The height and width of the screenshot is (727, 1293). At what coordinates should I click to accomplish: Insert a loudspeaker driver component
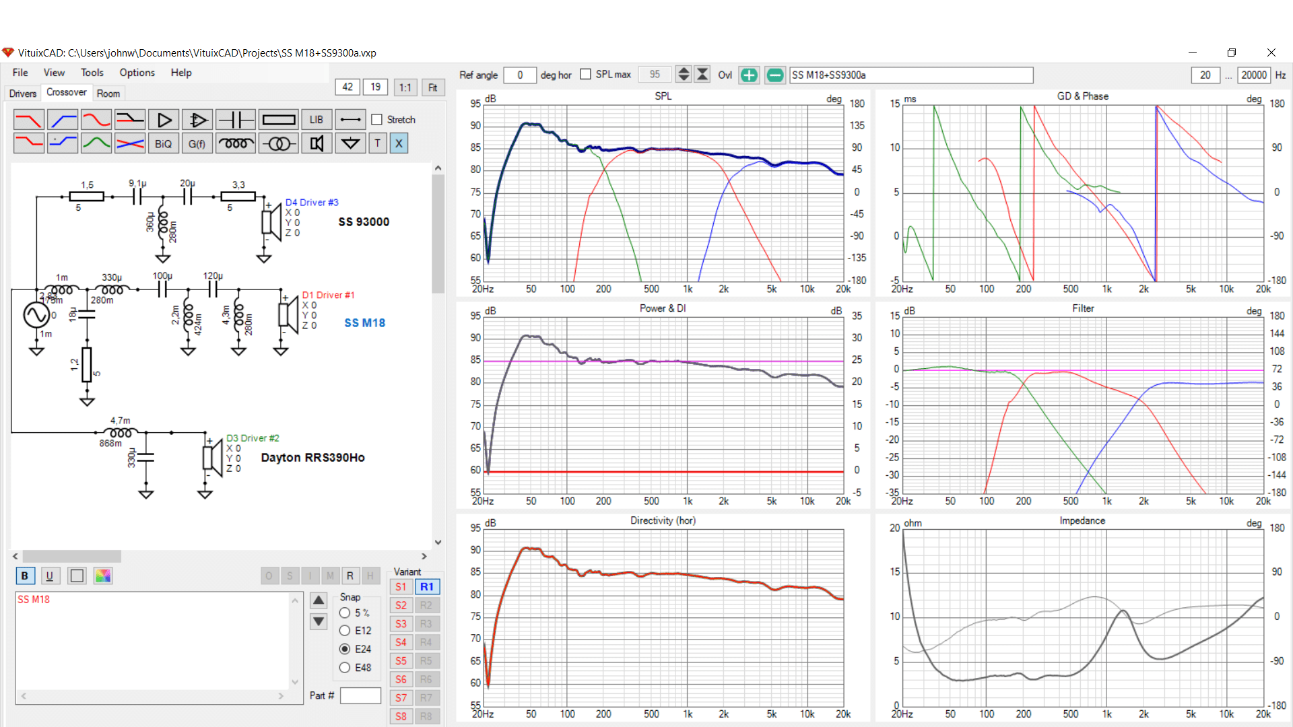[x=317, y=143]
